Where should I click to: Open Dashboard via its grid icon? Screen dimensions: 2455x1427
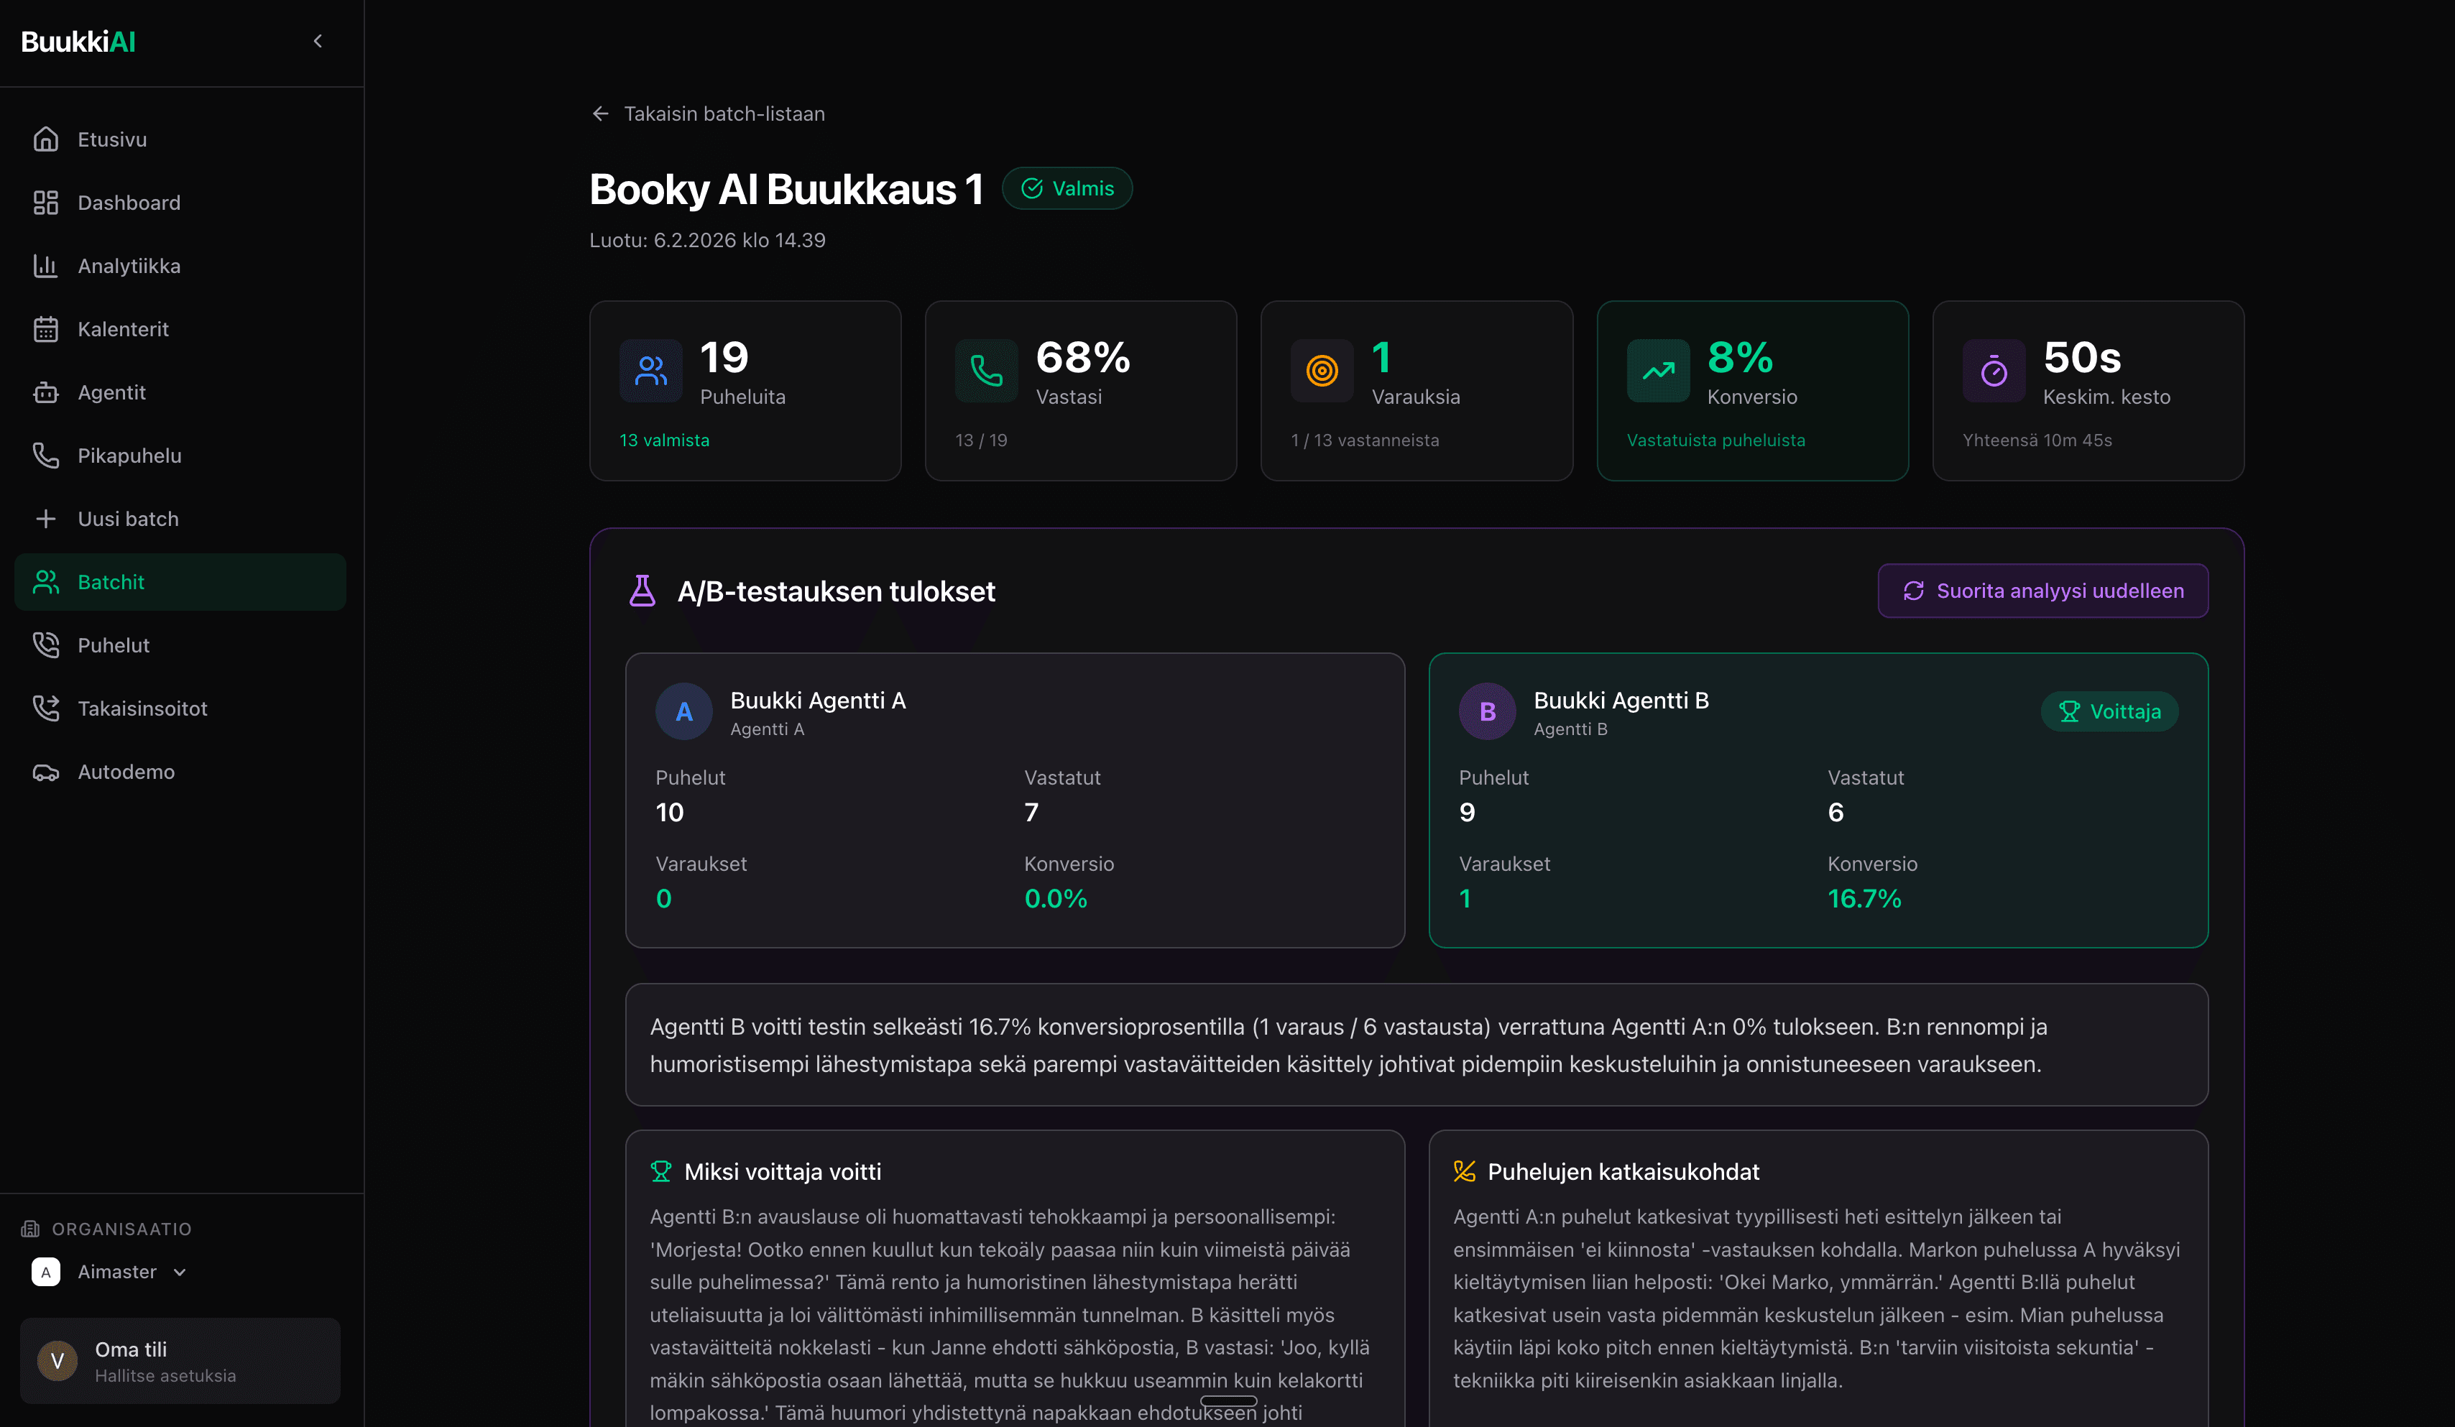tap(46, 203)
